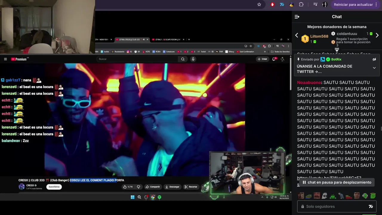The width and height of the screenshot is (382, 215).
Task: Like the video with thumbs up 1.7 K
Action: coord(128,187)
